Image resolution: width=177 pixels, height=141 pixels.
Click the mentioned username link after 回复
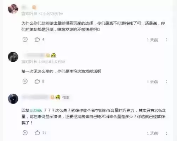point(36,110)
